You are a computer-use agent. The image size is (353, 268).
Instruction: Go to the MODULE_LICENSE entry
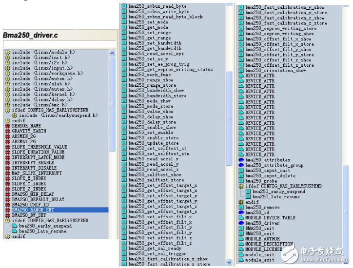pyautogui.click(x=263, y=249)
